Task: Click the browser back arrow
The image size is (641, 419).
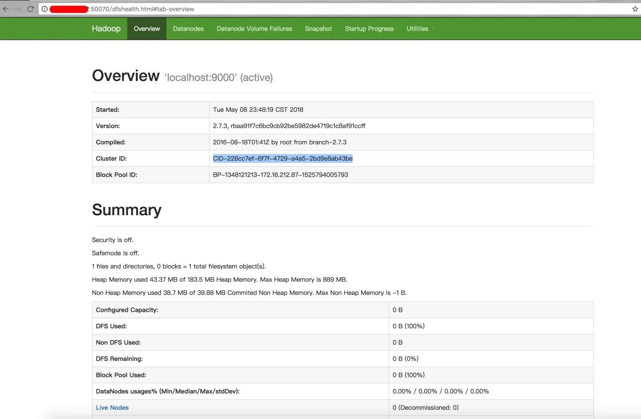Action: [6, 9]
